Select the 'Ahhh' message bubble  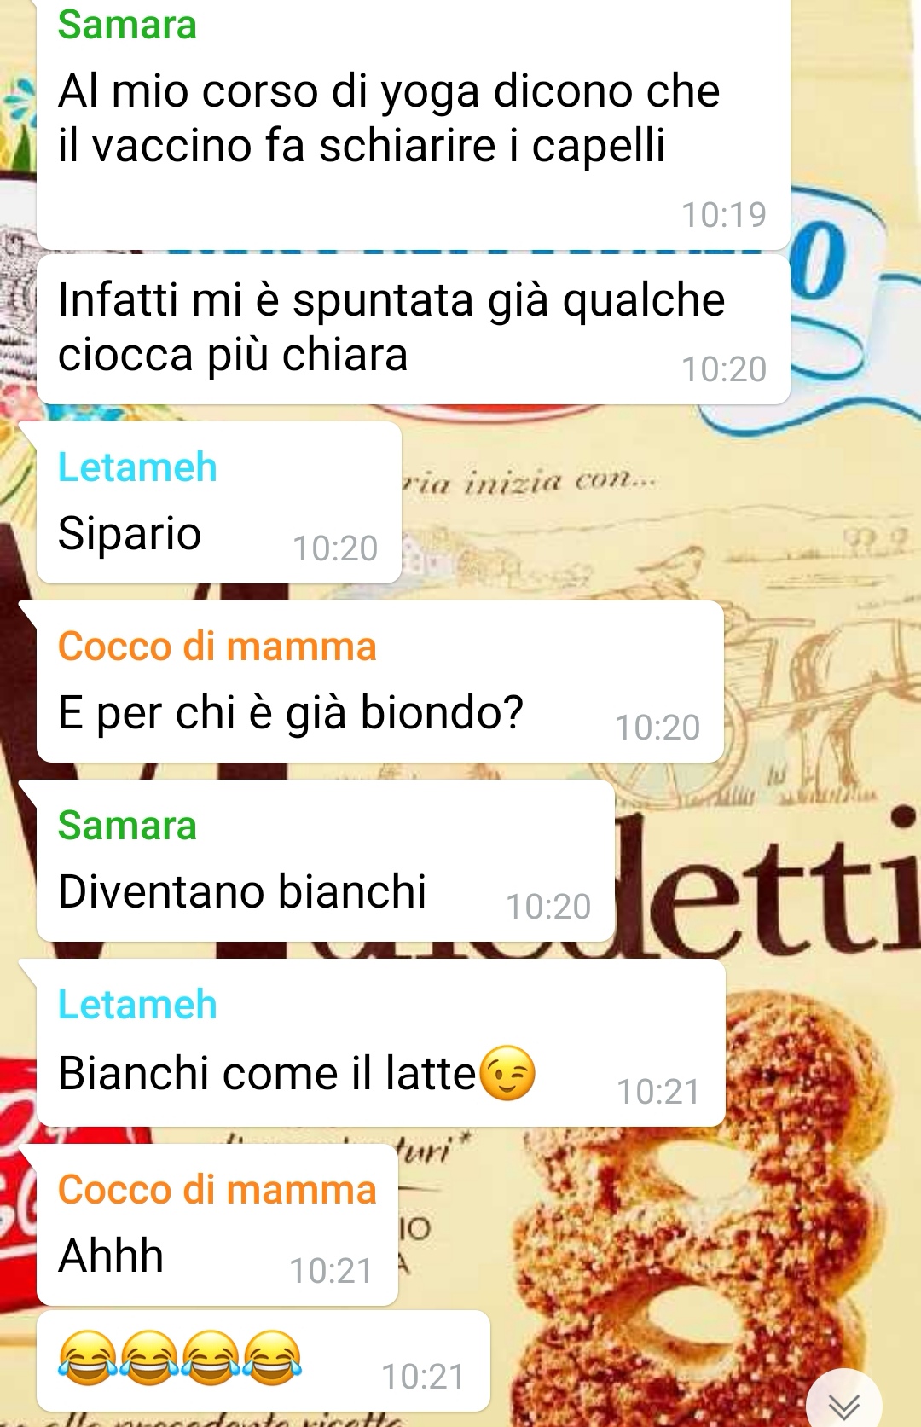pyautogui.click(x=217, y=1224)
